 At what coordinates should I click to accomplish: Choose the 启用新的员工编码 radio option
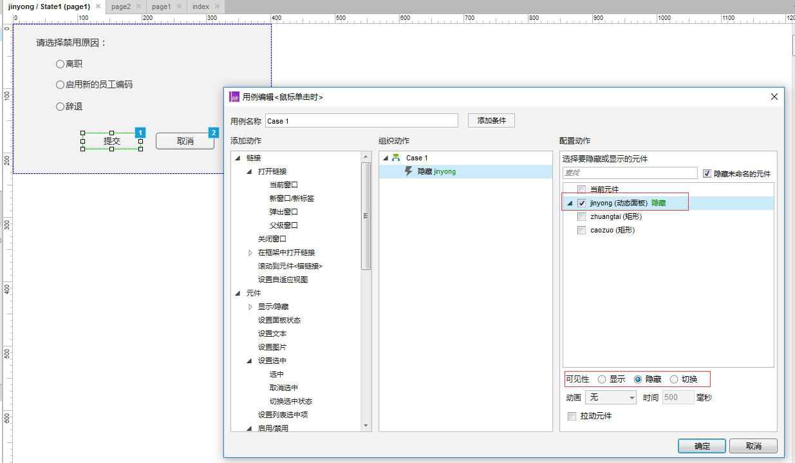(x=60, y=84)
